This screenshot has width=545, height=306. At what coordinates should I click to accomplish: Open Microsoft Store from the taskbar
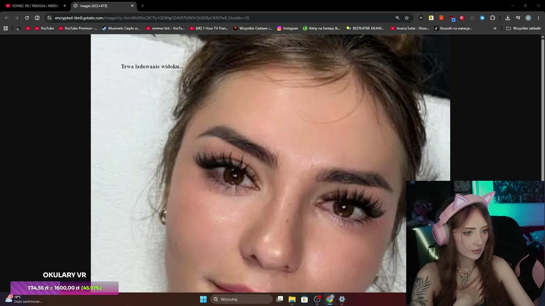[x=304, y=299]
